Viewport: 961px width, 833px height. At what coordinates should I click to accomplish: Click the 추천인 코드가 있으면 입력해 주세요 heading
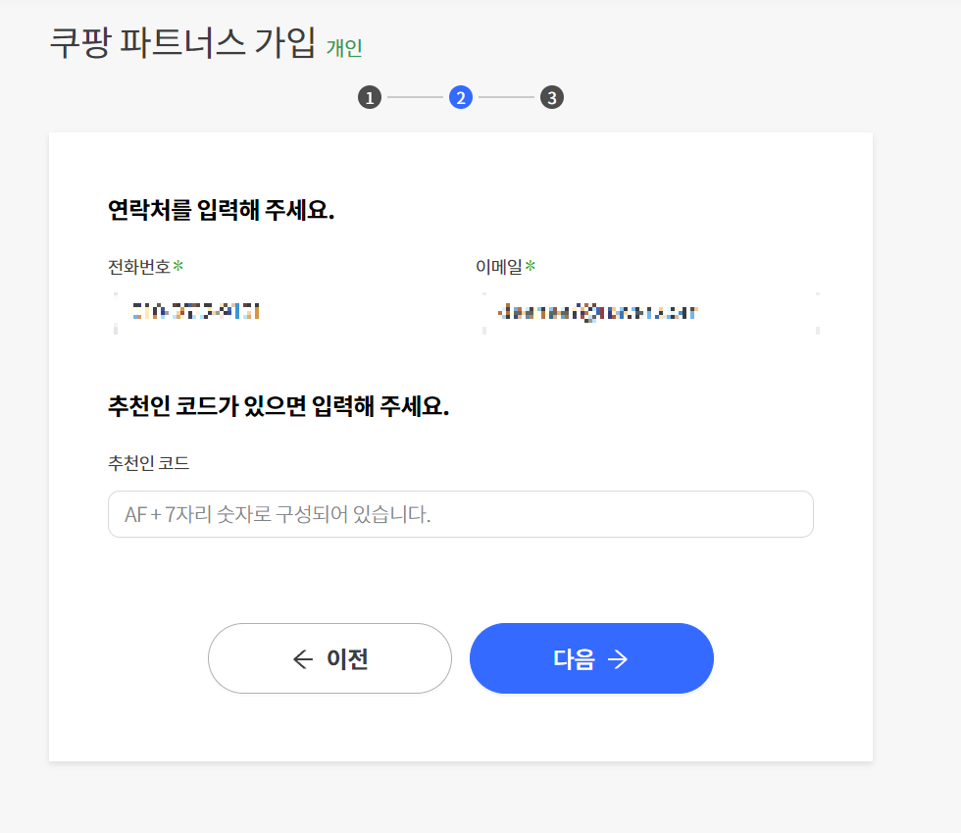point(278,406)
